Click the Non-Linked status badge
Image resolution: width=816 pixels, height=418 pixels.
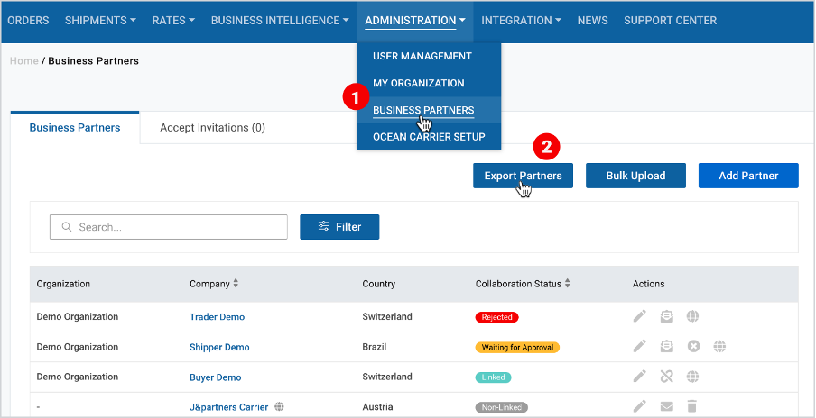tap(501, 407)
